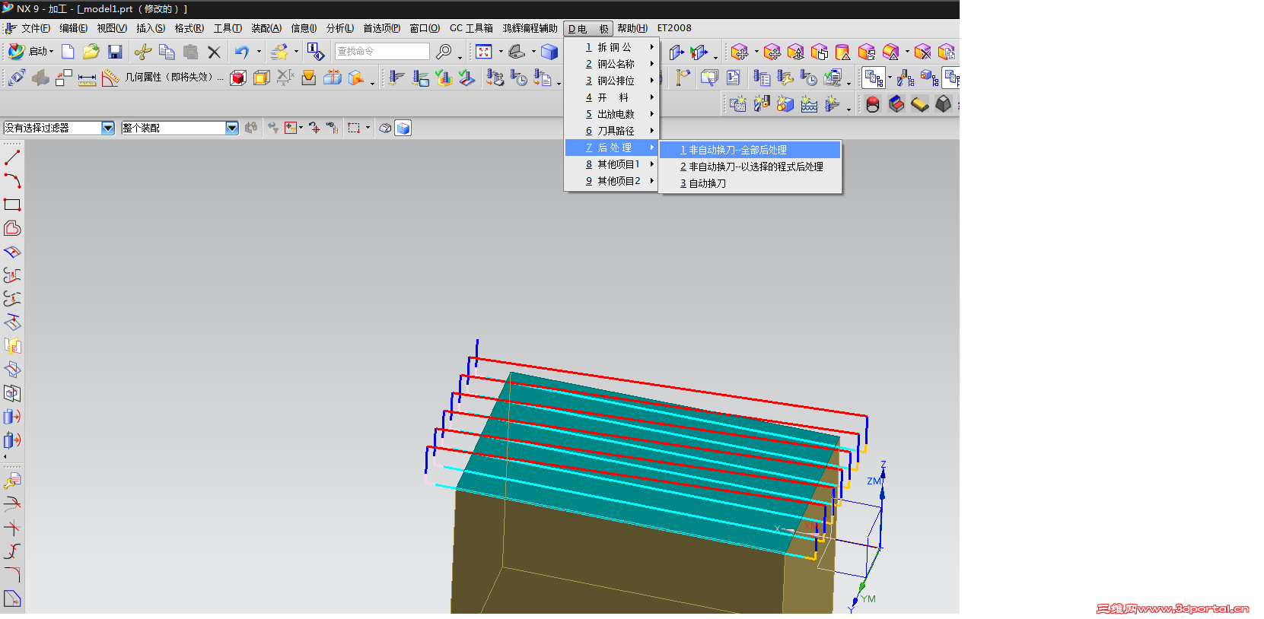Open the 其他项目1 menu entry

(611, 164)
